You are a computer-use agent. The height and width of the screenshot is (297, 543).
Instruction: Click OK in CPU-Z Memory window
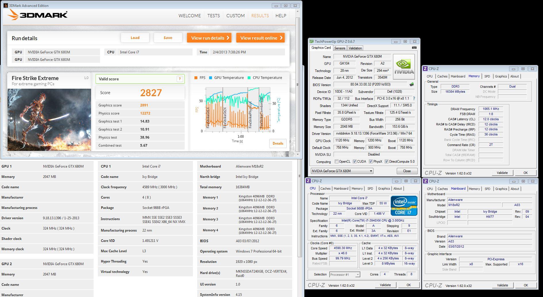pyautogui.click(x=525, y=173)
